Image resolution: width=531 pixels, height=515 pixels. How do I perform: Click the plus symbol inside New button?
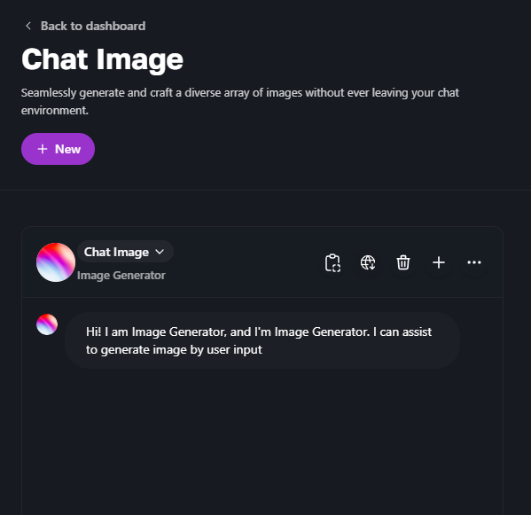tap(43, 149)
